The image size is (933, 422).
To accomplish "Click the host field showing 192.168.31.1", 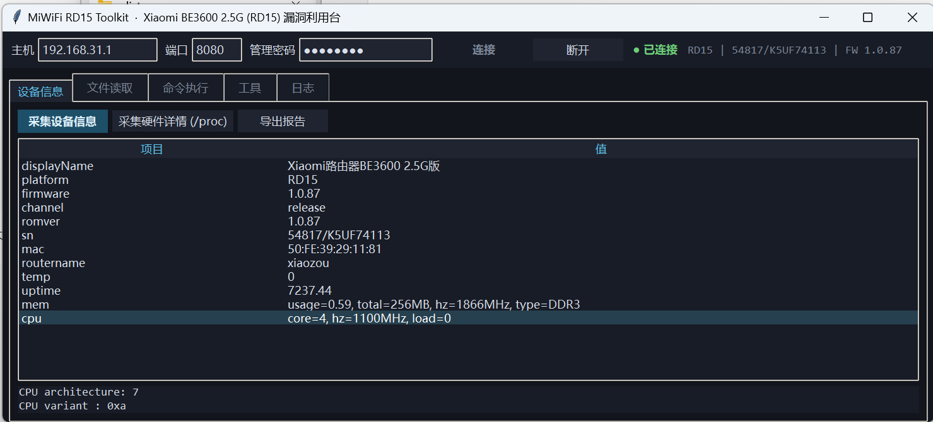I will click(x=98, y=50).
